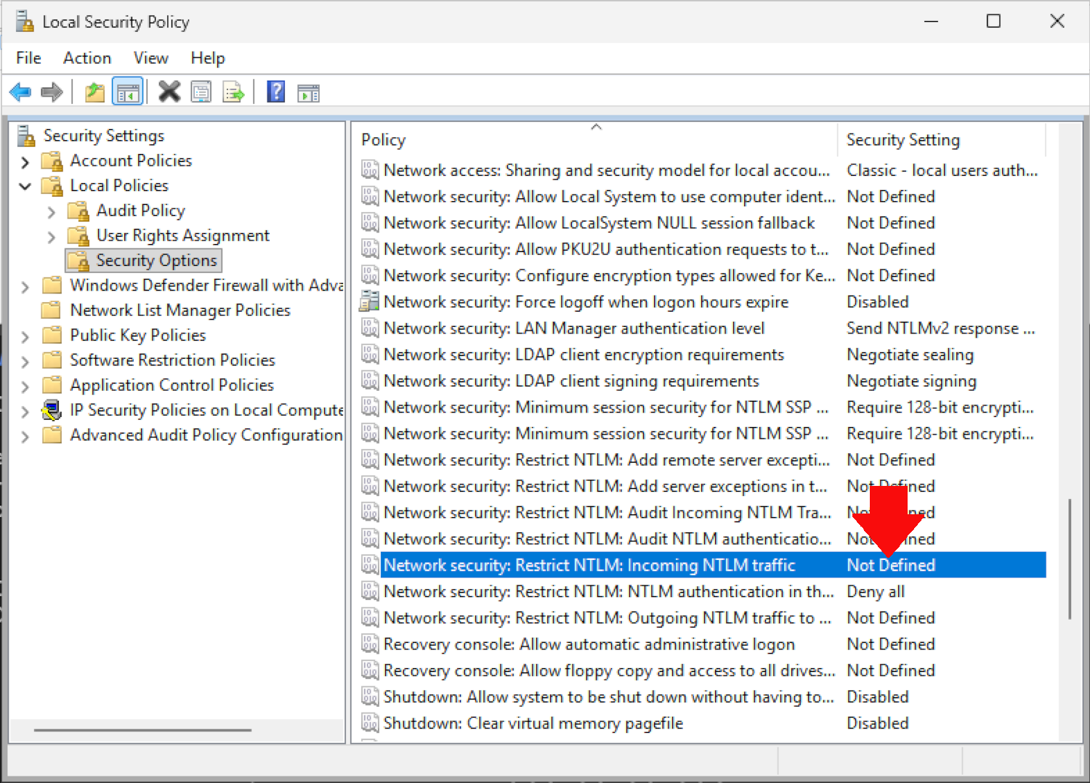
Task: Sort by the Policy column header
Action: coord(596,140)
